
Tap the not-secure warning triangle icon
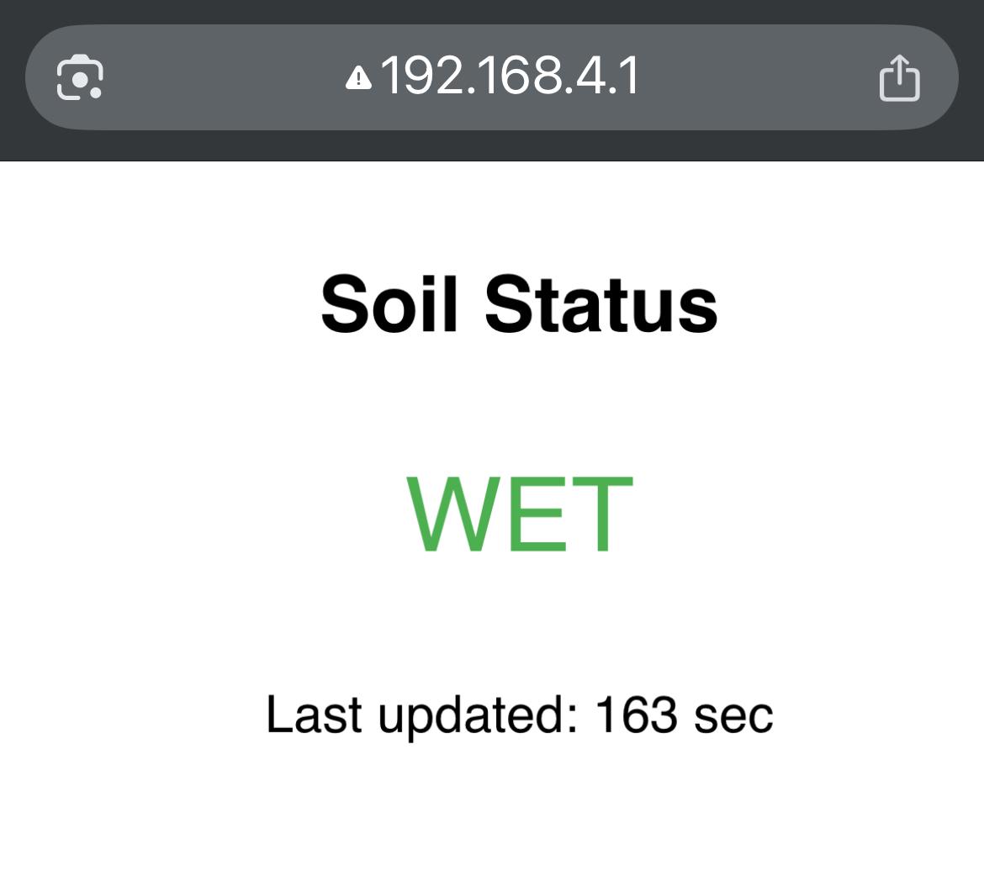pos(358,78)
